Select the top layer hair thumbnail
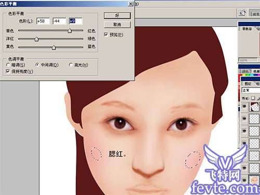Image resolution: width=260 pixels, height=195 pixels. (x=254, y=107)
